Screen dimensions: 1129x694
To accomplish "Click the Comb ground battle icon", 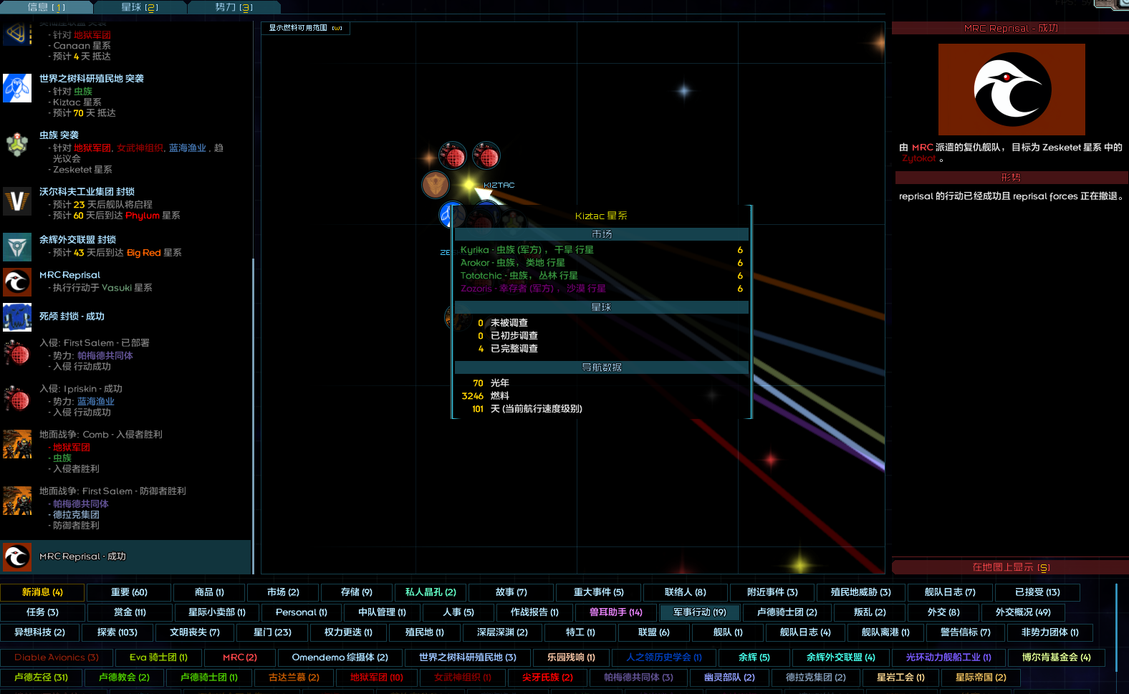I will [17, 444].
